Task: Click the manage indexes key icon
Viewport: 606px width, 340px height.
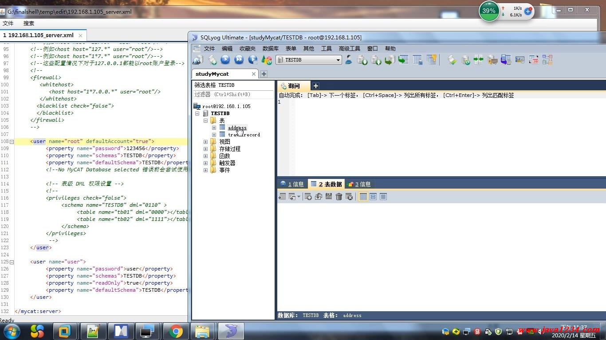Action: (432, 60)
